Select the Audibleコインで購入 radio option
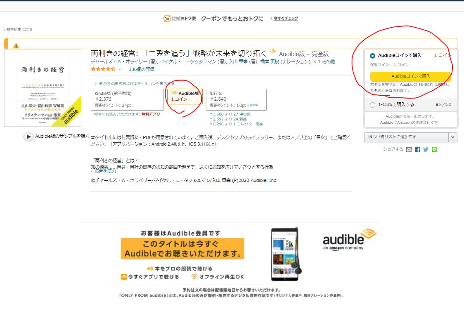The width and height of the screenshot is (464, 309). [373, 56]
